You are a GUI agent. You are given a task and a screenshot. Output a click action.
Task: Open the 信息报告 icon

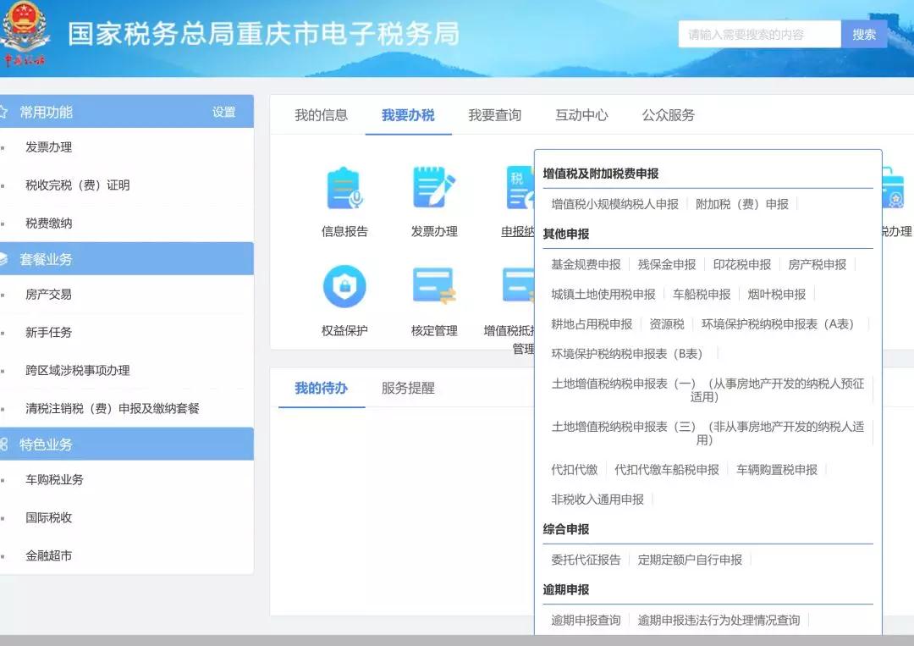tap(344, 188)
